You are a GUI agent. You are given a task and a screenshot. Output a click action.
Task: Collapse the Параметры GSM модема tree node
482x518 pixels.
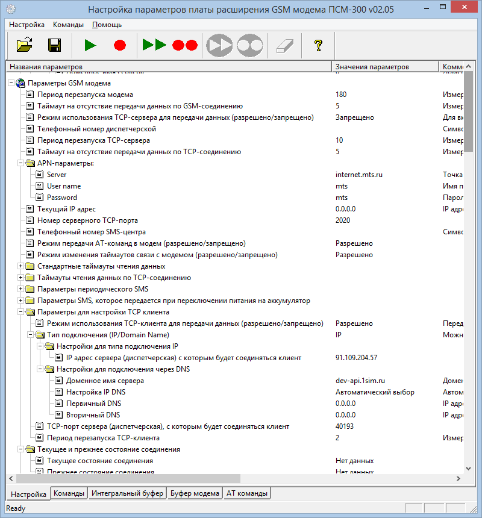click(x=11, y=83)
